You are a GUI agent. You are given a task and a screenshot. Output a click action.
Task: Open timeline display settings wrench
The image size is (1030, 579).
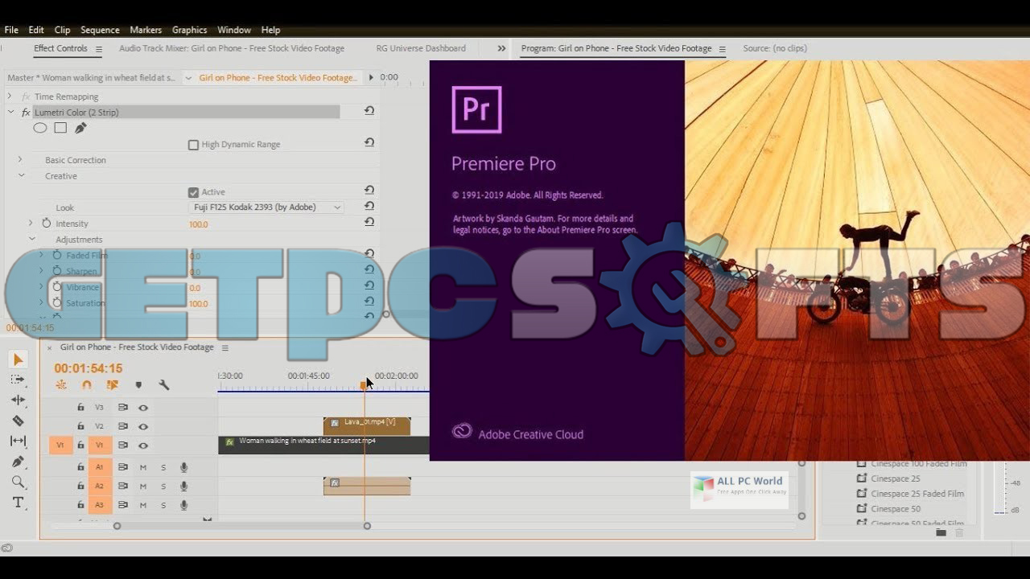[x=164, y=385]
